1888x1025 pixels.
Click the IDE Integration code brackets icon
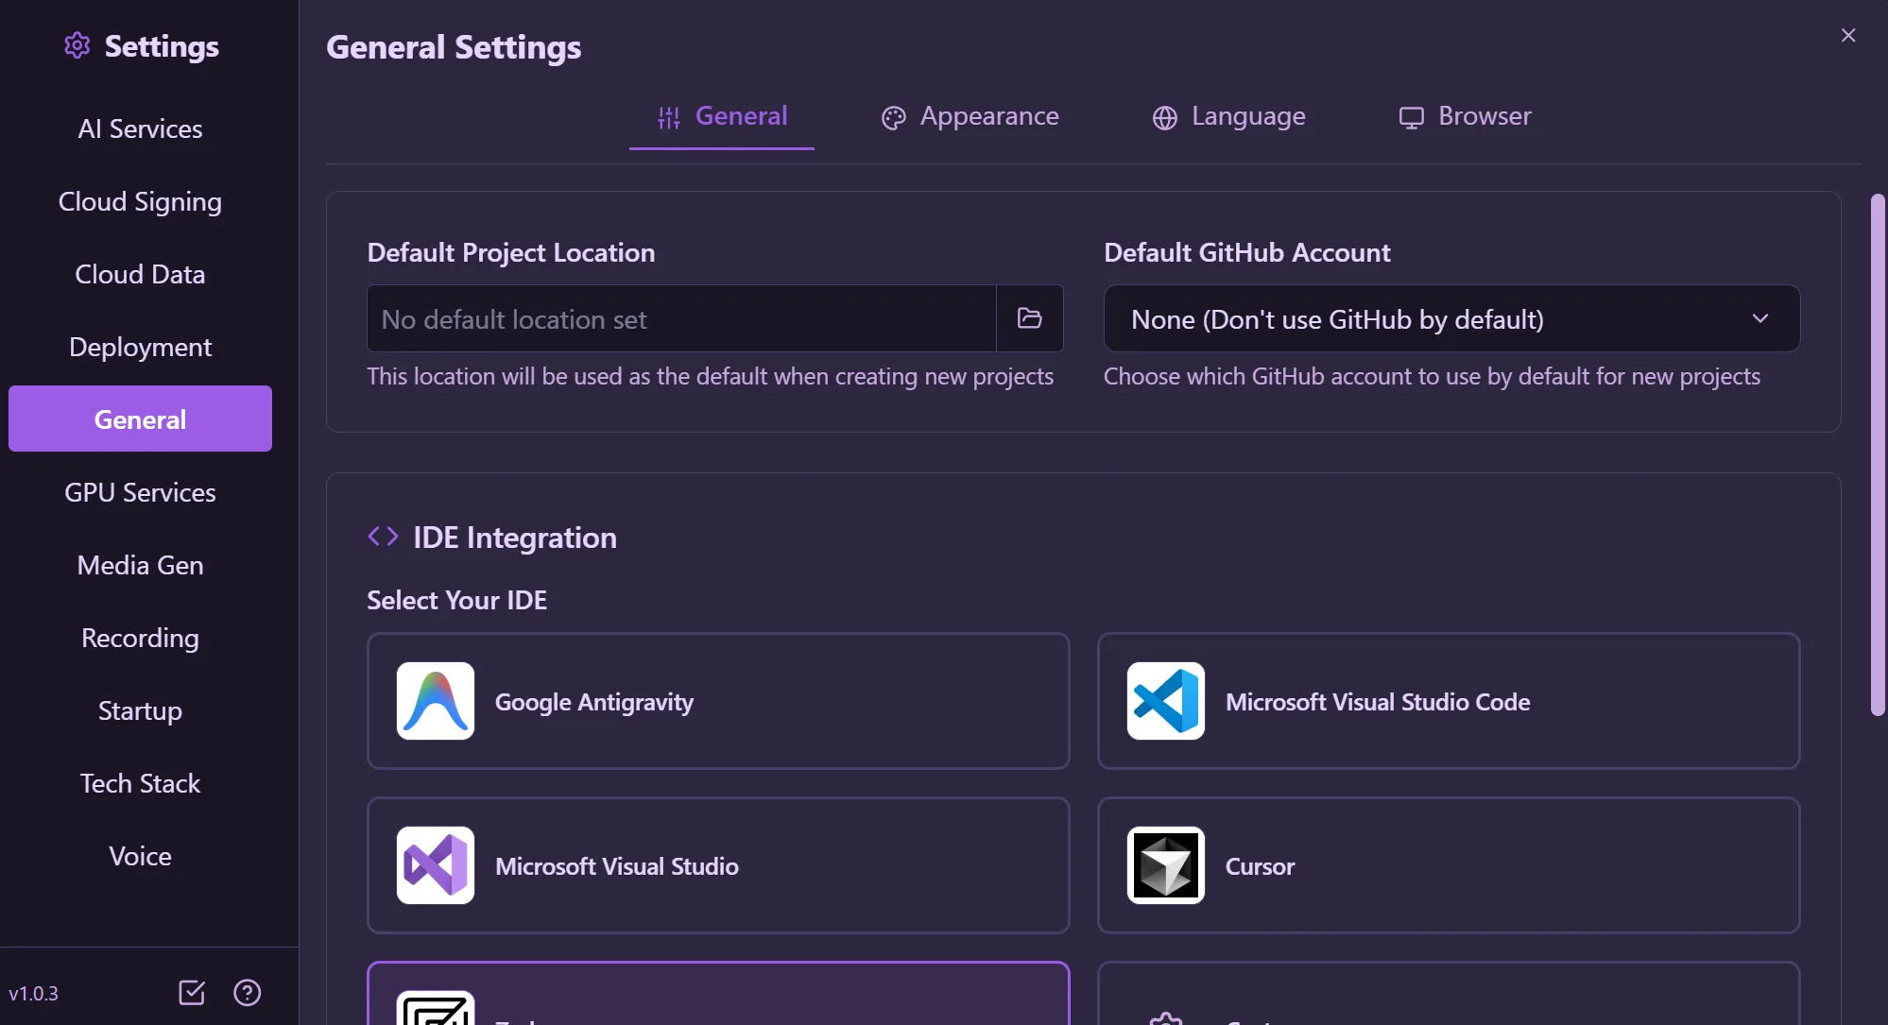(x=383, y=537)
